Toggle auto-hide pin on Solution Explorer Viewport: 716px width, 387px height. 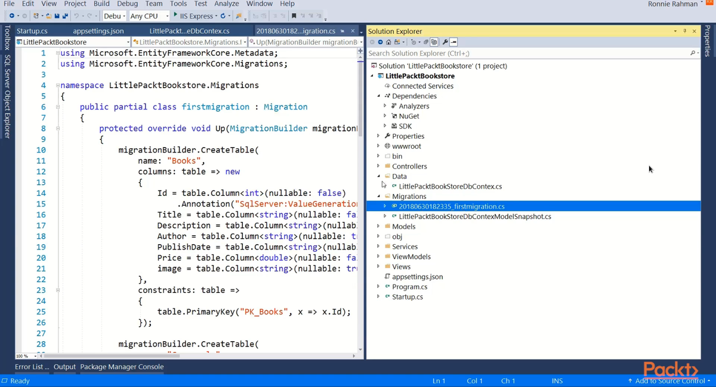[685, 31]
